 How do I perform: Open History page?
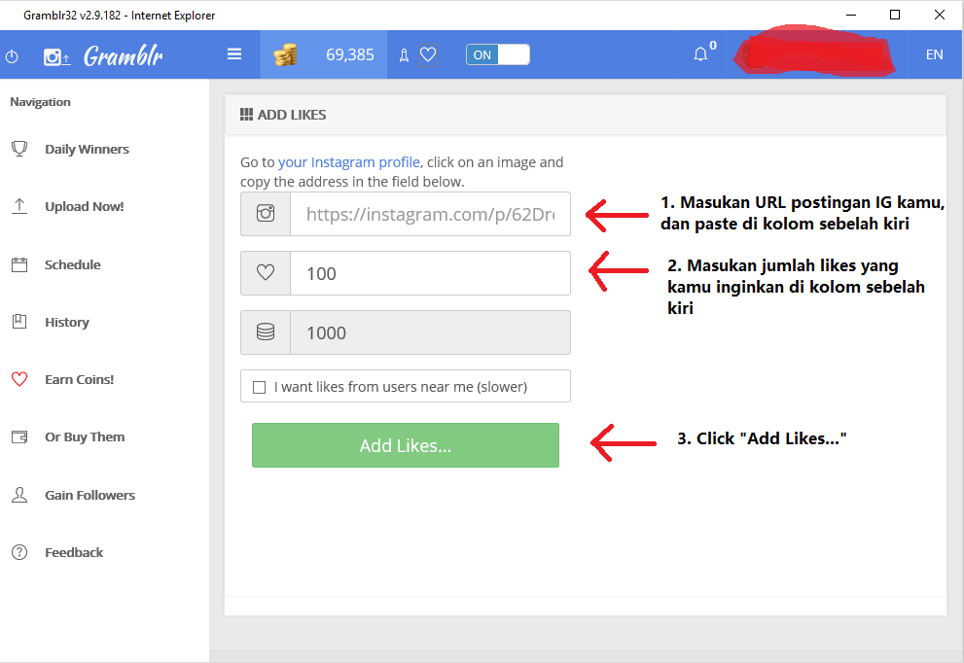tap(67, 323)
